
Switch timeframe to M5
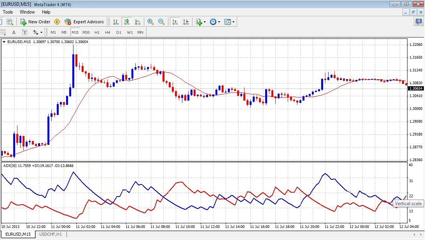(64, 33)
